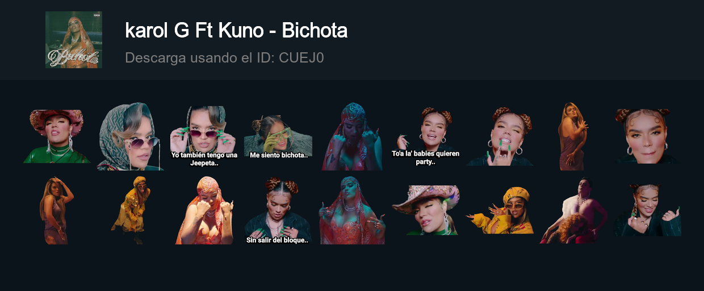Click the 'Descarga usando el ID: CUEJ0' text
Screen dimensions: 704x291
[x=224, y=58]
